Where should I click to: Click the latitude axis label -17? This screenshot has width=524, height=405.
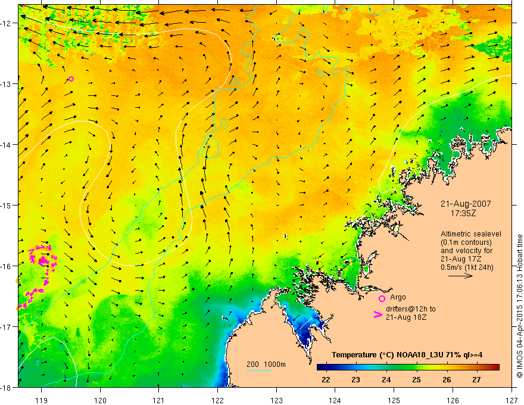[7, 327]
